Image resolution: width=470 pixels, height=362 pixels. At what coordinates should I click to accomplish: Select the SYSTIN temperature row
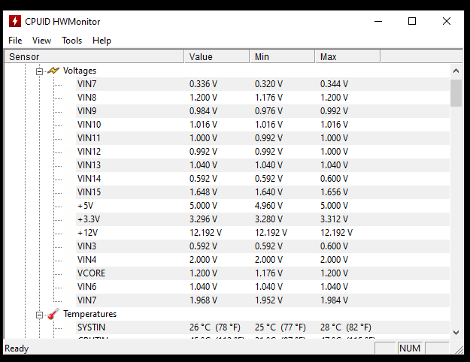point(262,327)
